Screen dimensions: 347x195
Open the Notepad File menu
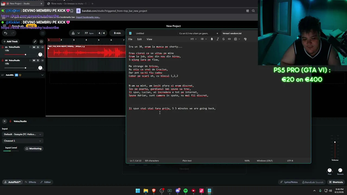(x=130, y=39)
